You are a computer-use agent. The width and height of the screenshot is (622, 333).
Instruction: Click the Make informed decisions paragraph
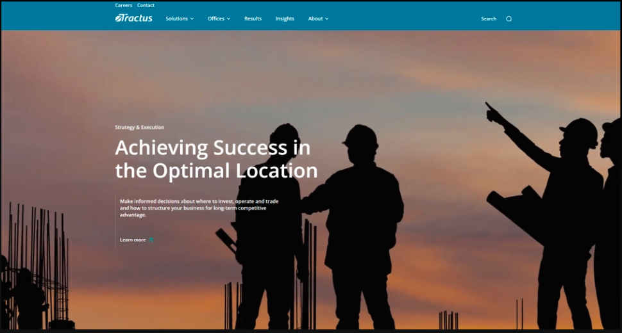pyautogui.click(x=199, y=207)
